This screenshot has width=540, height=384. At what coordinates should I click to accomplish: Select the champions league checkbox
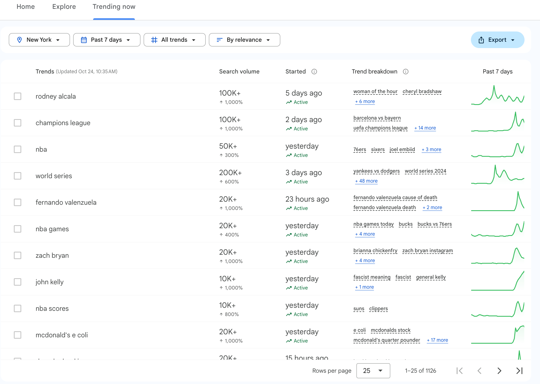(17, 123)
